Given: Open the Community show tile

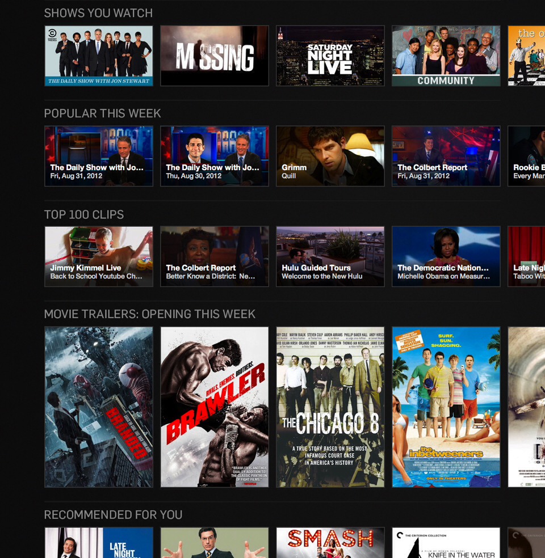Looking at the screenshot, I should 446,56.
